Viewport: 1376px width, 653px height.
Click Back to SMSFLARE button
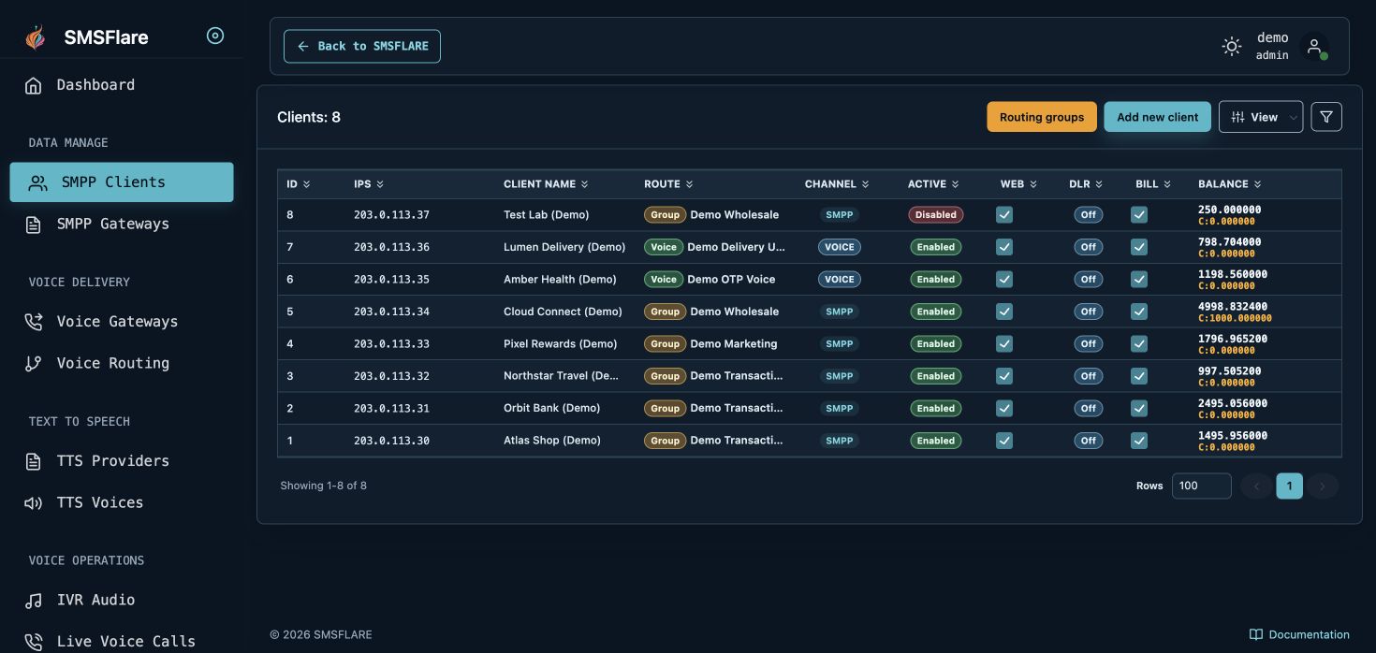pyautogui.click(x=362, y=46)
